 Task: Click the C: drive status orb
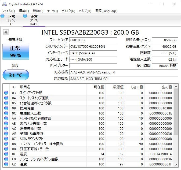click(3, 16)
